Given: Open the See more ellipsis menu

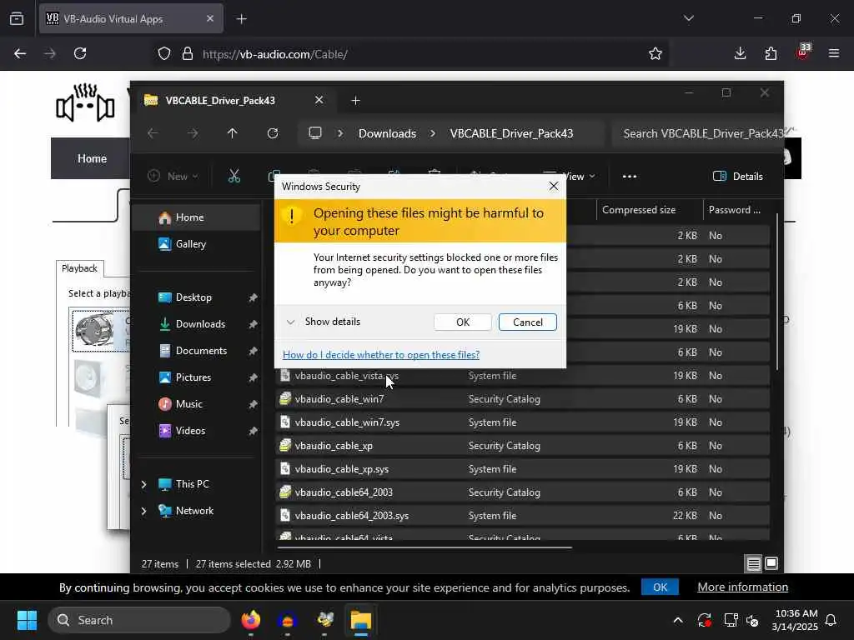Looking at the screenshot, I should (629, 177).
